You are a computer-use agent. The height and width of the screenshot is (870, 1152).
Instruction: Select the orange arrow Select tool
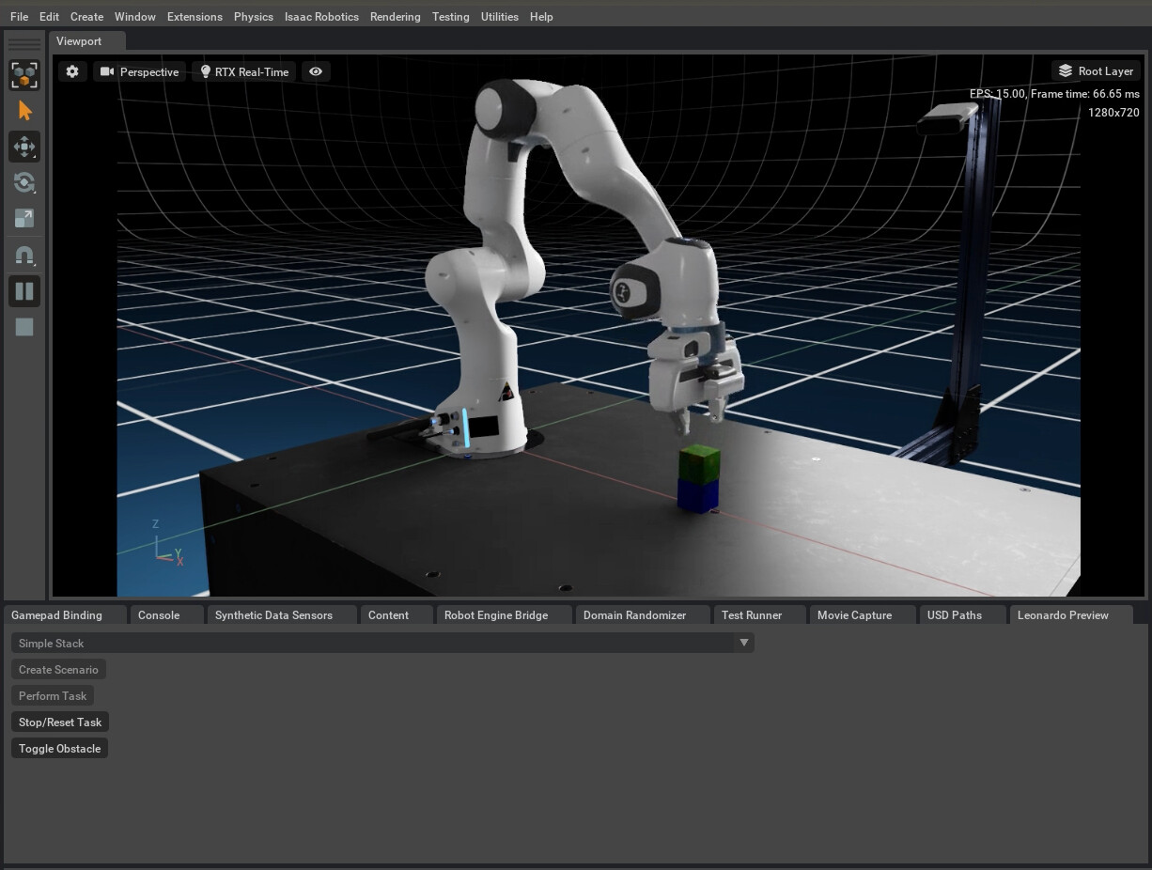tap(24, 111)
